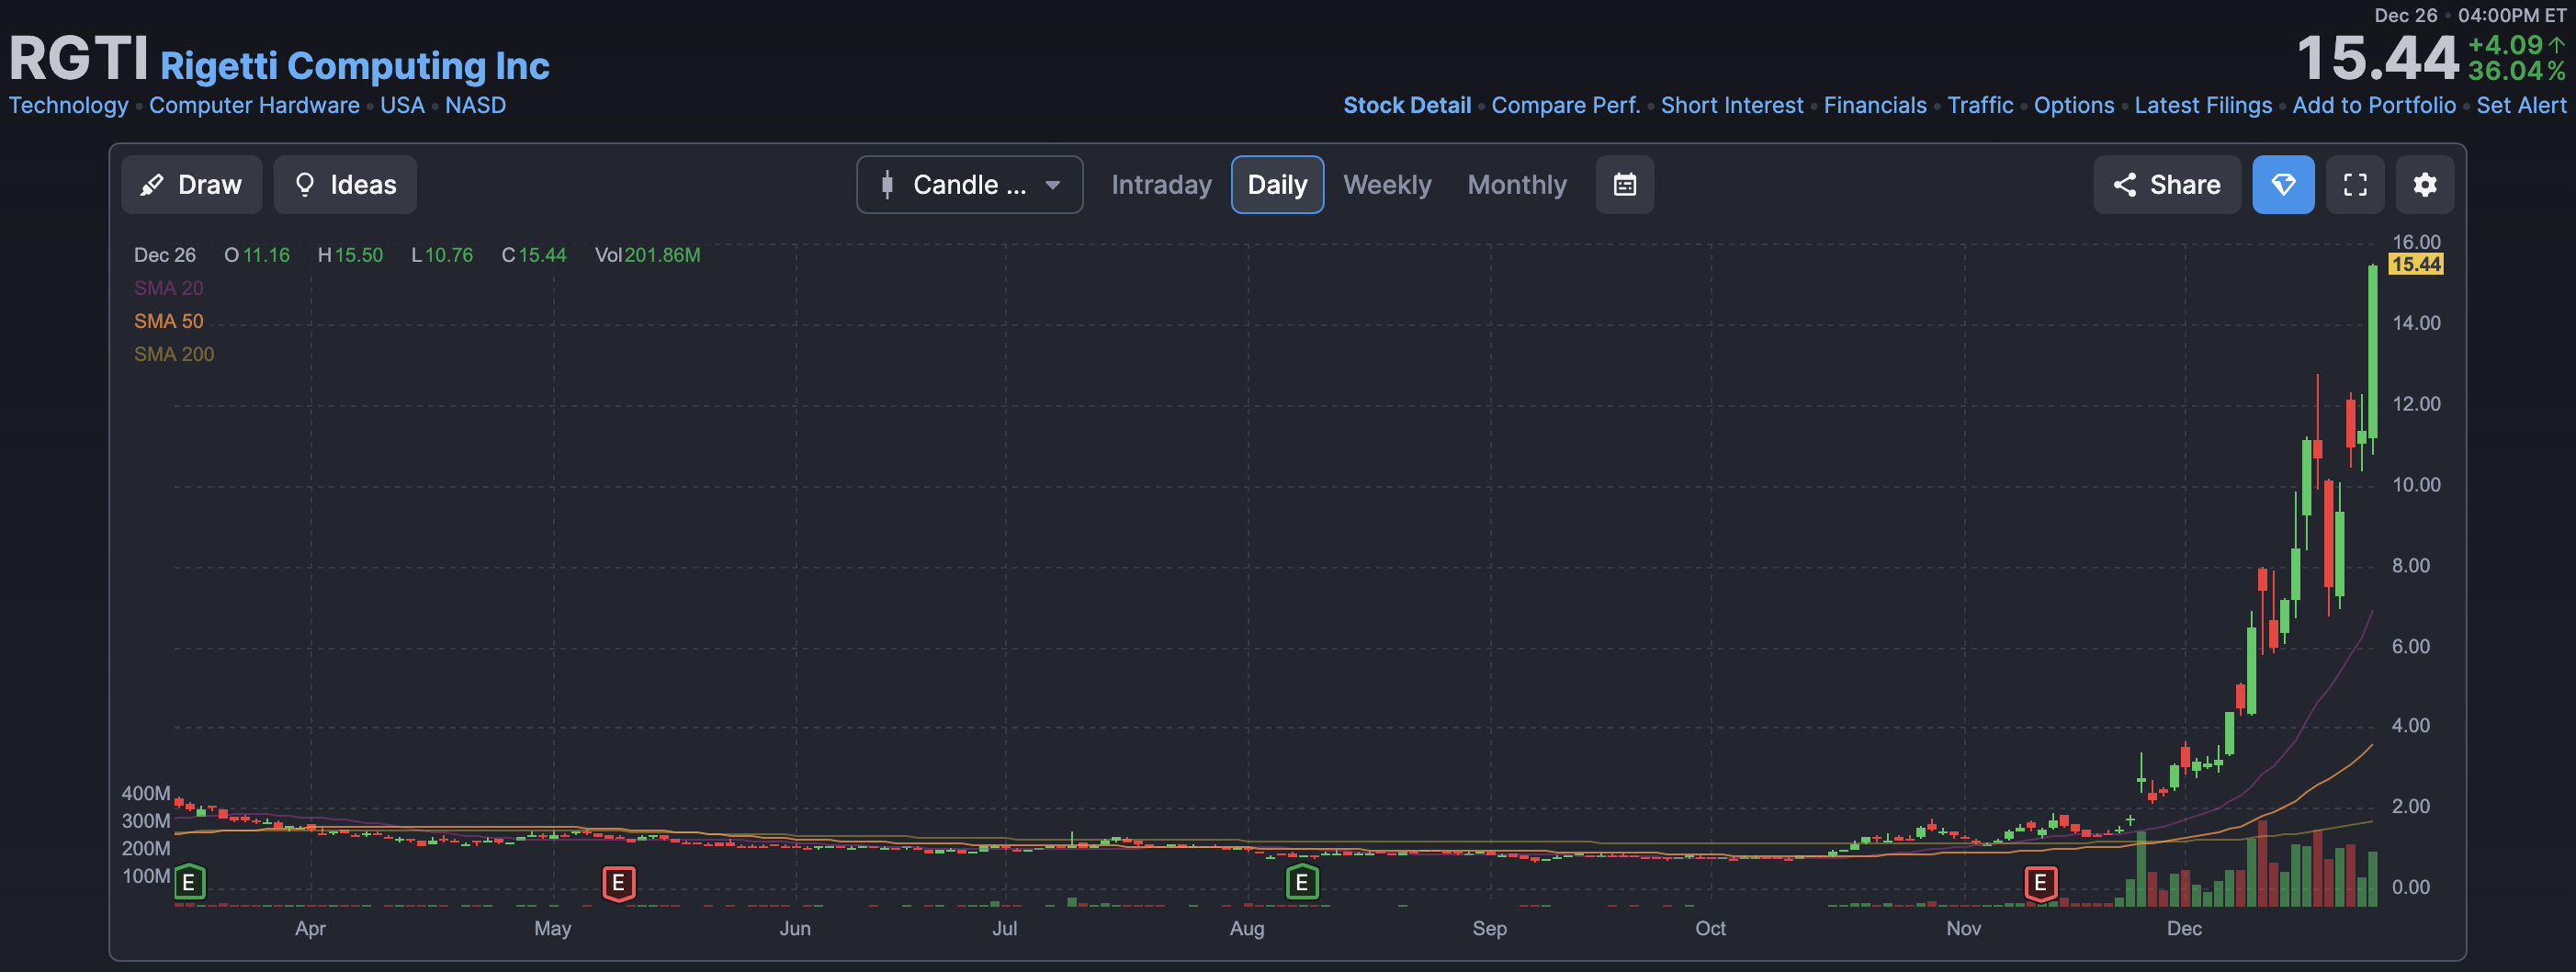Open the NASD exchange link

[x=475, y=105]
